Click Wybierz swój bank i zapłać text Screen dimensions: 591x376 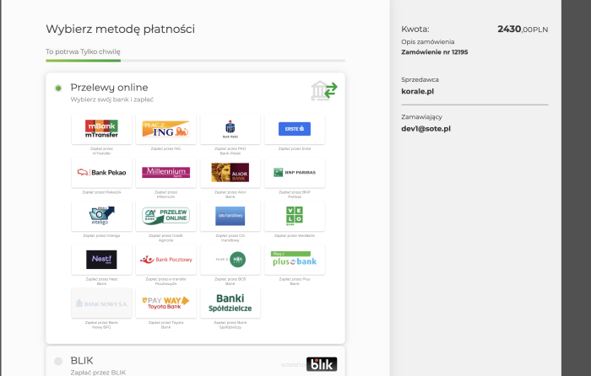point(112,99)
